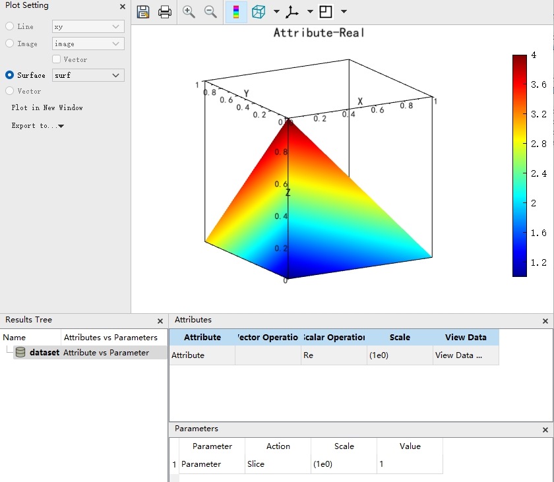
Task: Click the plot layout square icon
Action: tap(325, 12)
